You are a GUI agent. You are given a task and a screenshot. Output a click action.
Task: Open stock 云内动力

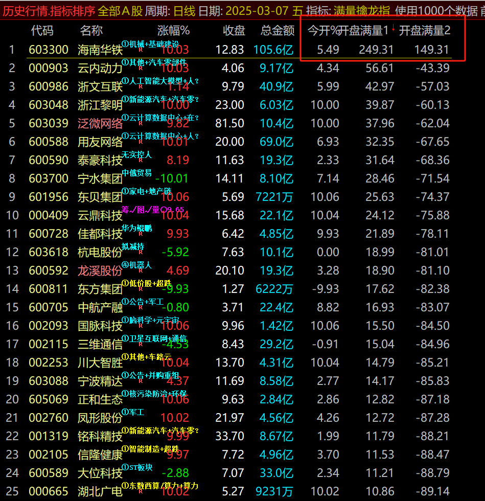pyautogui.click(x=100, y=69)
